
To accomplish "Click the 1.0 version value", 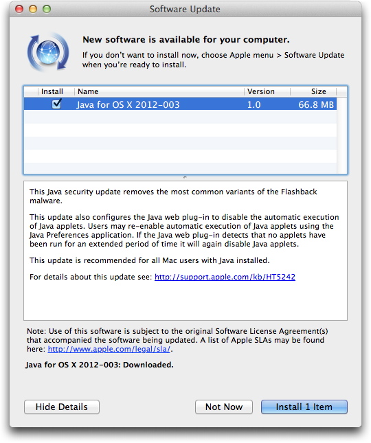I will pyautogui.click(x=254, y=104).
